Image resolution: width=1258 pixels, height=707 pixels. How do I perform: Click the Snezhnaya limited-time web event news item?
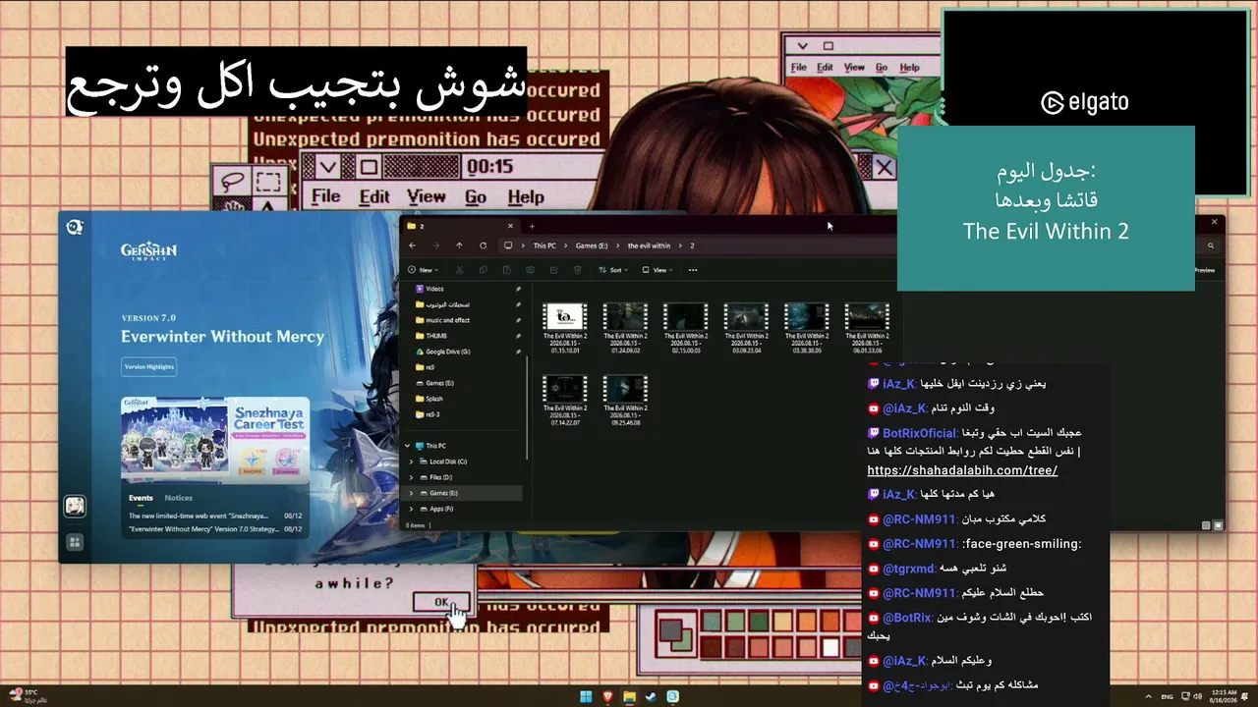click(x=215, y=515)
